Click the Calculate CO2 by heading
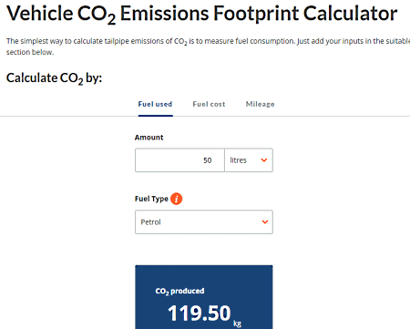 coord(54,78)
